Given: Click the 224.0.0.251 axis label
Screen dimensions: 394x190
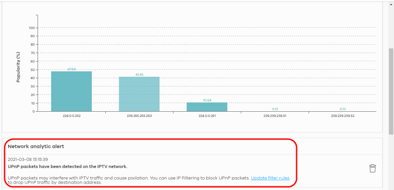Looking at the screenshot, I should pos(207,116).
